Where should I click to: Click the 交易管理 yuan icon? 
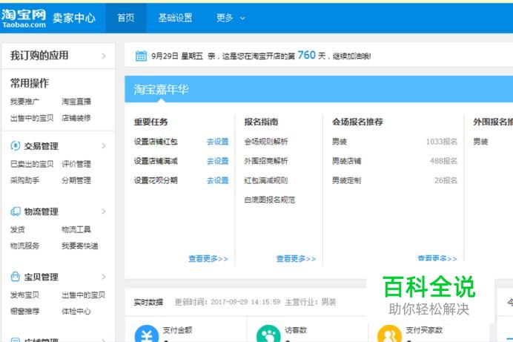(15, 145)
